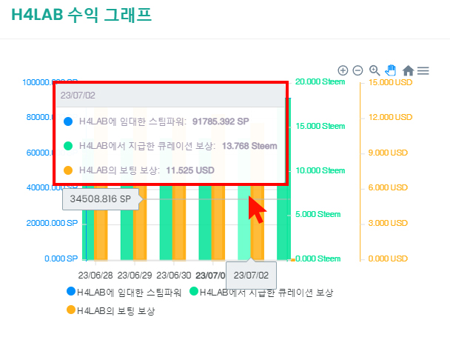450x337 pixels.
Task: Click the 23/06/28 x-axis date label
Action: pos(95,276)
